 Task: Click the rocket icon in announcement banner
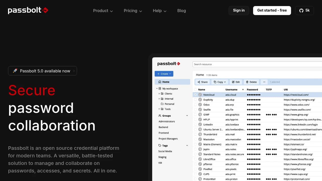coord(15,71)
